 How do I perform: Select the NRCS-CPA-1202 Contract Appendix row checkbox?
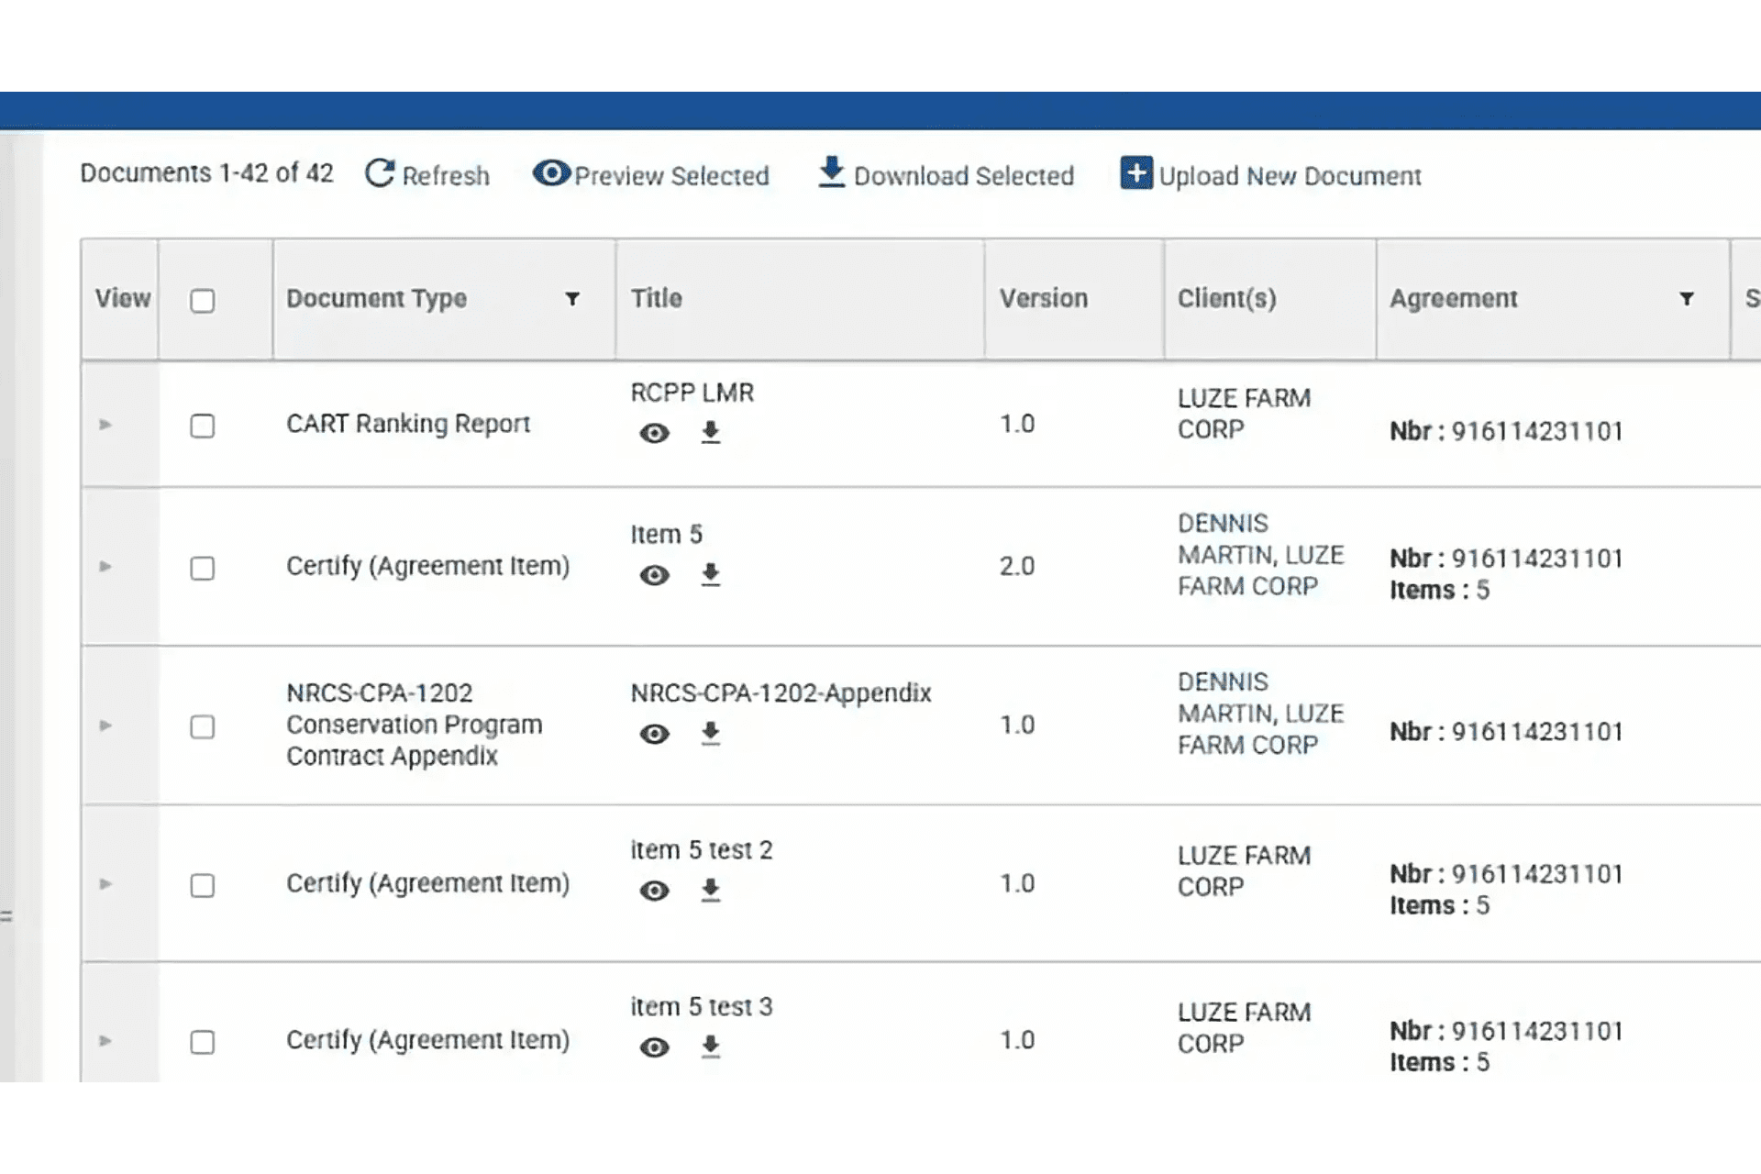point(203,726)
